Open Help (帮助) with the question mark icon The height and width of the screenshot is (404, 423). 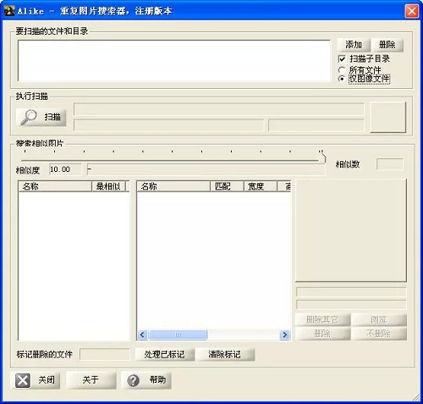pyautogui.click(x=146, y=380)
